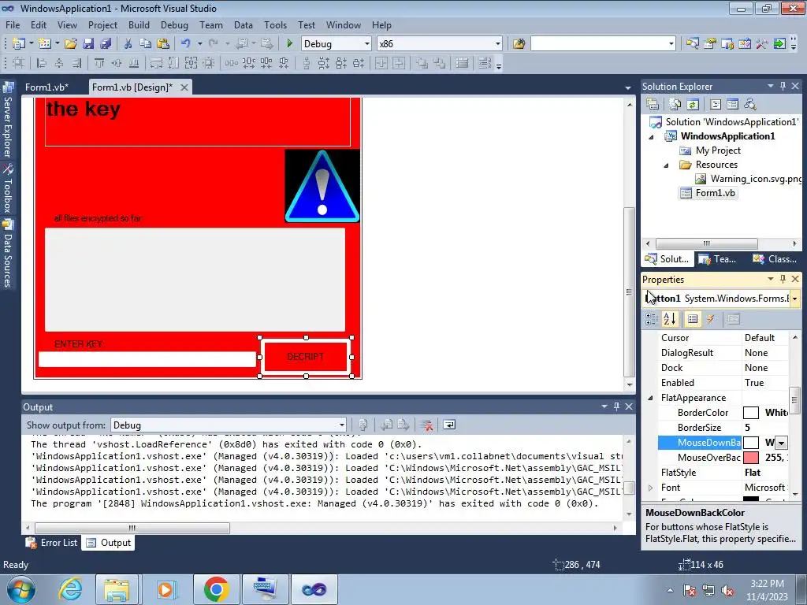The height and width of the screenshot is (605, 807).
Task: Click the Make Same Width icon
Action: pyautogui.click(x=156, y=63)
